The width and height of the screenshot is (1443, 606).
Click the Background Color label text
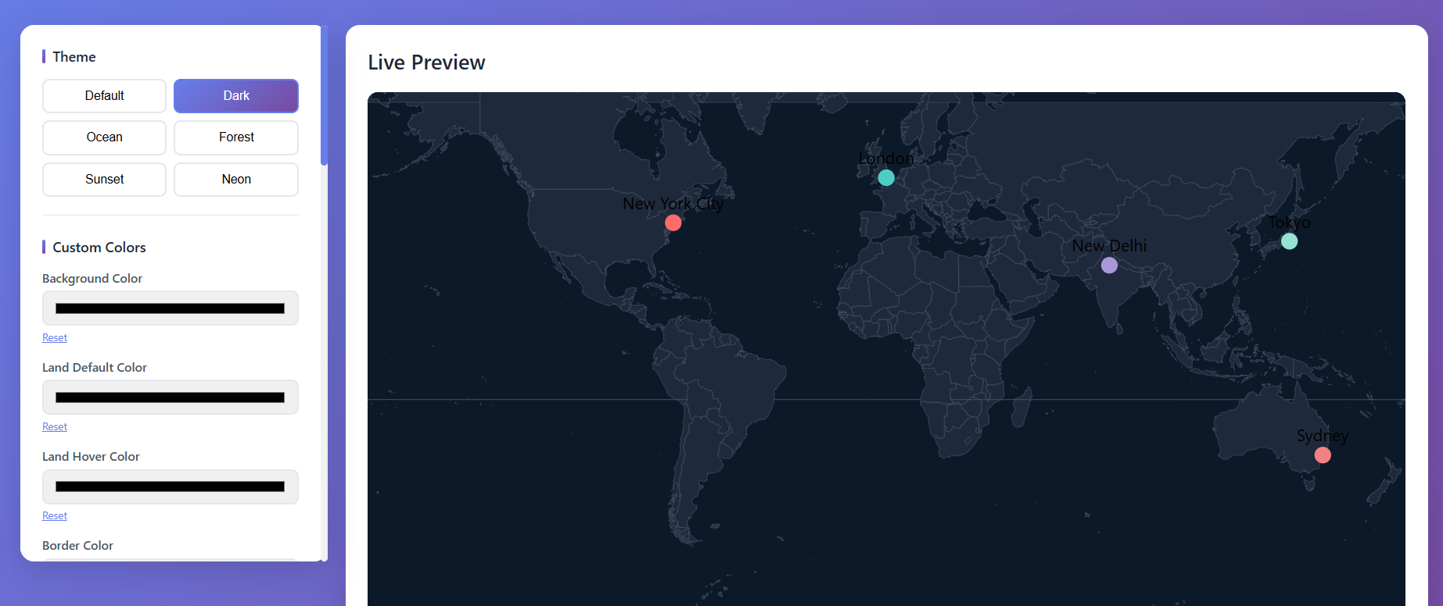point(92,279)
